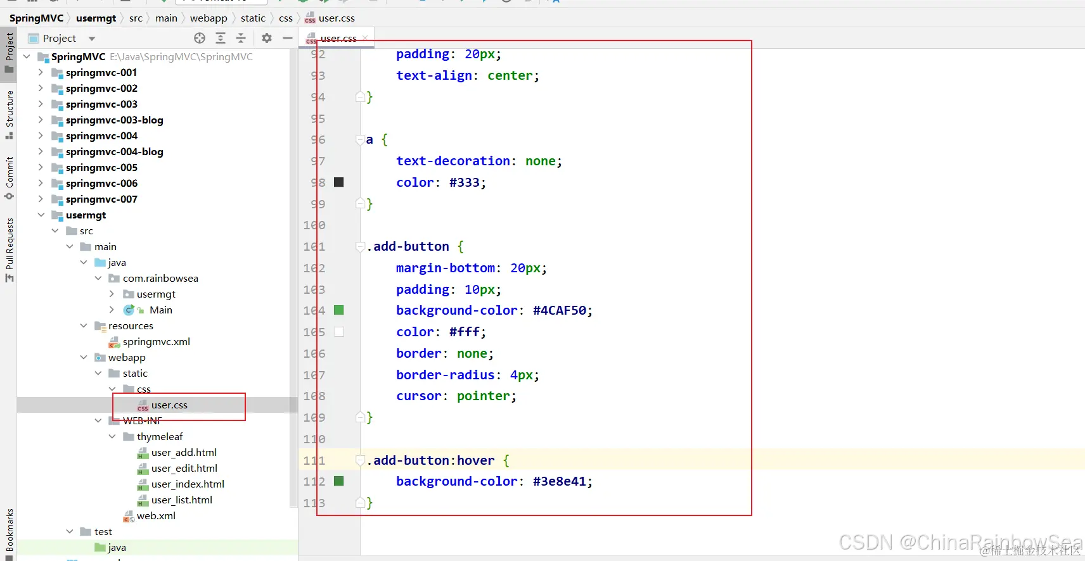
Task: Open color picker for #fff swatch
Action: [339, 332]
